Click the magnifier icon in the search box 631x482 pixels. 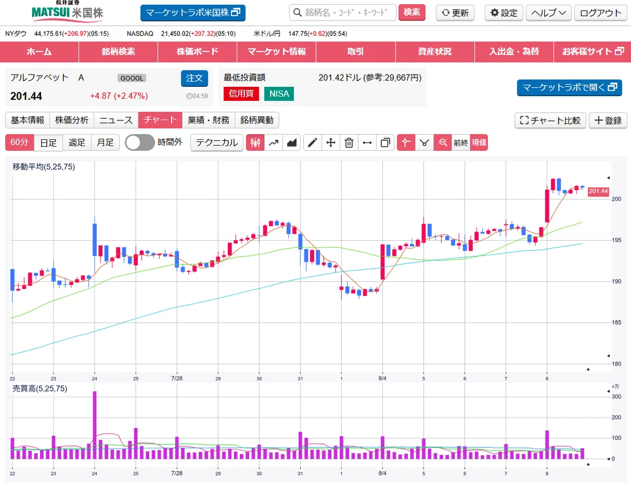pyautogui.click(x=298, y=13)
